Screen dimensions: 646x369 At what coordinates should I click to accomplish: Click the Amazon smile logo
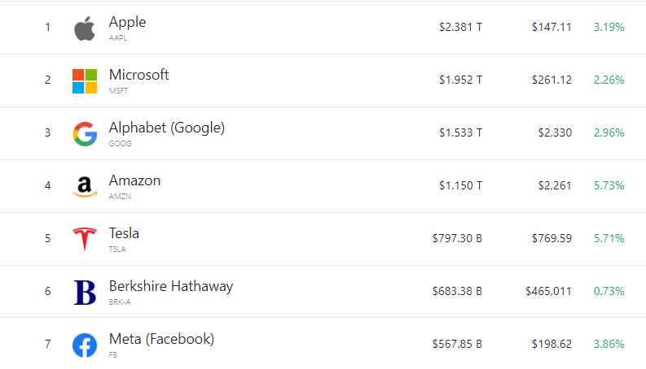85,187
